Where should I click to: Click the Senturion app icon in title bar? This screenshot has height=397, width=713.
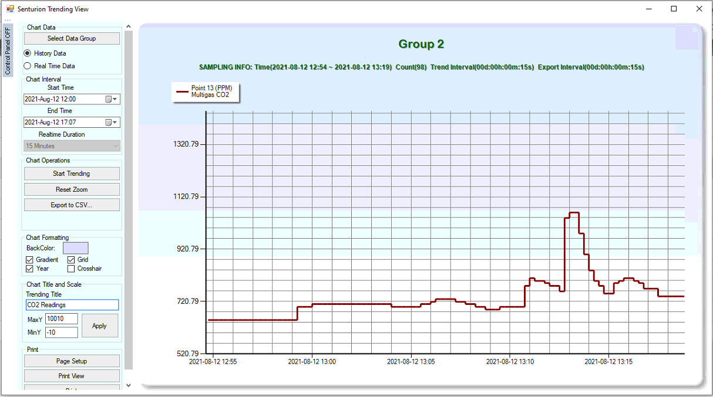pyautogui.click(x=10, y=9)
